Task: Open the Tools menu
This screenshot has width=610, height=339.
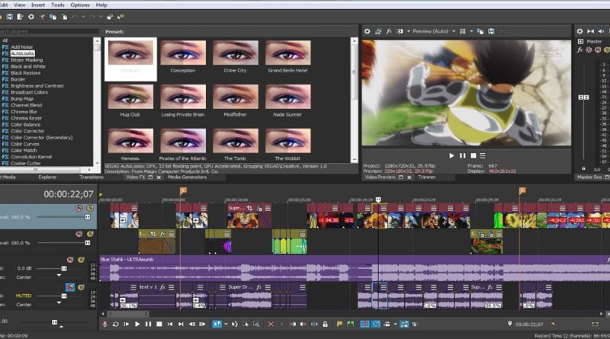Action: 58,5
